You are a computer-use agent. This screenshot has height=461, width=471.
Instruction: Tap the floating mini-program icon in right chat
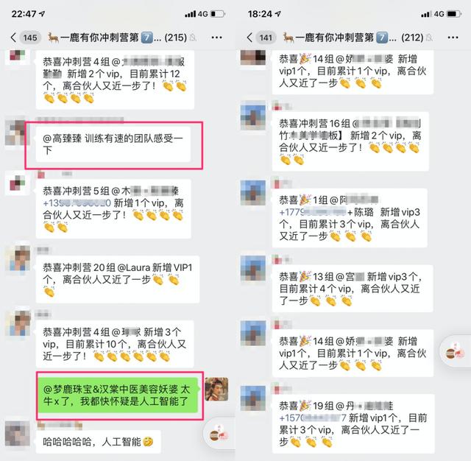(455, 351)
